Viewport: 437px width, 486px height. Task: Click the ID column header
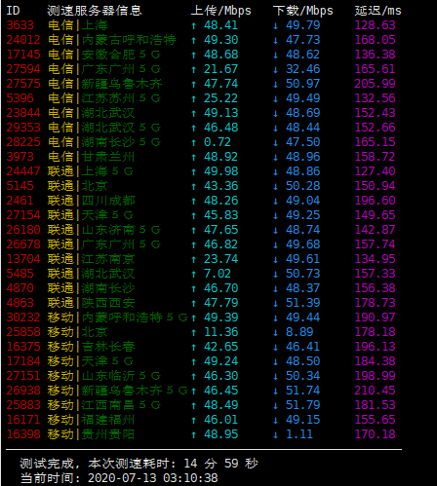click(13, 11)
